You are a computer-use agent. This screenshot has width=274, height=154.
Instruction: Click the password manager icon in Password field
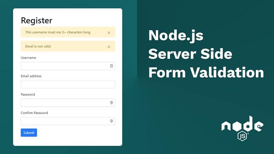[111, 103]
